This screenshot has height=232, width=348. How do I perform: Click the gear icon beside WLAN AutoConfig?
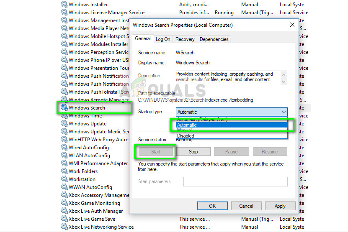pos(64,156)
